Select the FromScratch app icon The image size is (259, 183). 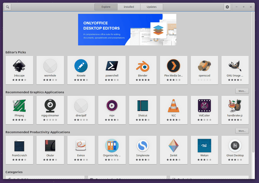click(x=19, y=146)
